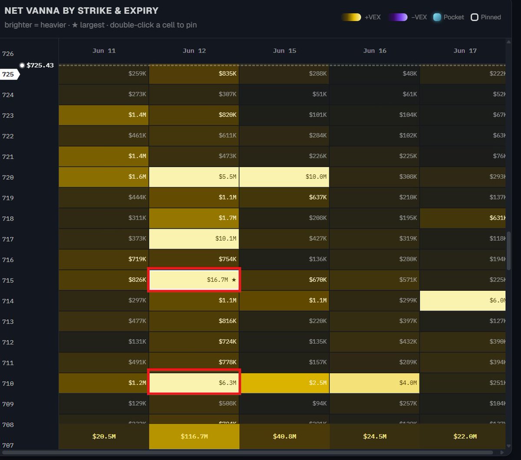
Task: Click the vertical scrollbar thumb
Action: pos(509,250)
